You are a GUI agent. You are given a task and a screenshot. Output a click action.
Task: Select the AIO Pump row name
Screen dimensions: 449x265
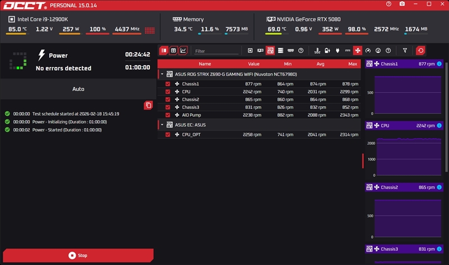pos(191,115)
